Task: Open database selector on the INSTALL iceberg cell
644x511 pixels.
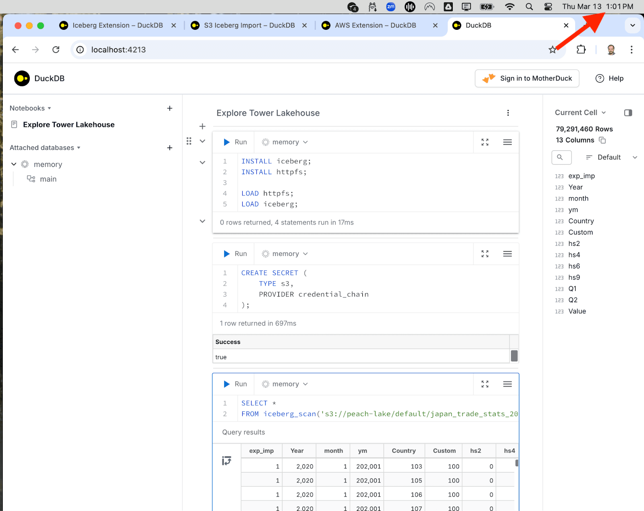Action: click(x=285, y=142)
